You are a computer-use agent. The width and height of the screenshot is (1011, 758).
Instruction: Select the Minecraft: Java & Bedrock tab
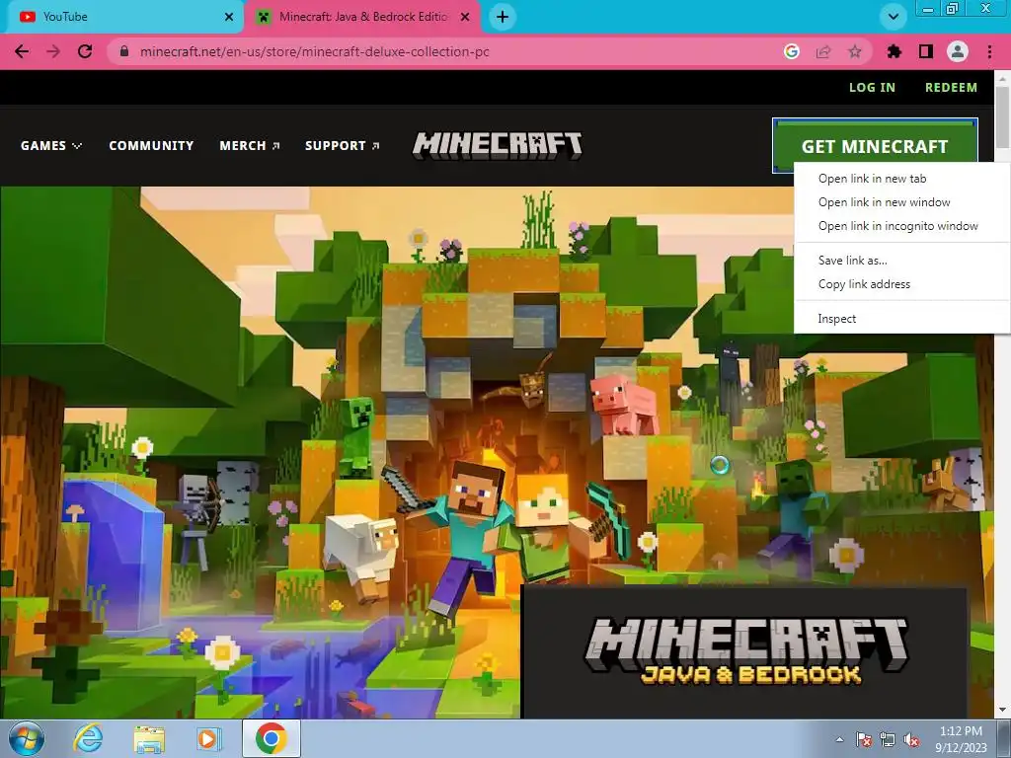tap(363, 17)
